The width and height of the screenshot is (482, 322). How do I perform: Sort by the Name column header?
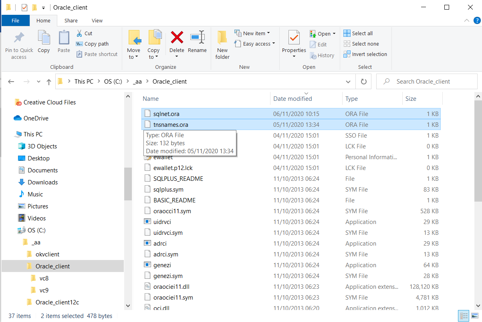(151, 99)
